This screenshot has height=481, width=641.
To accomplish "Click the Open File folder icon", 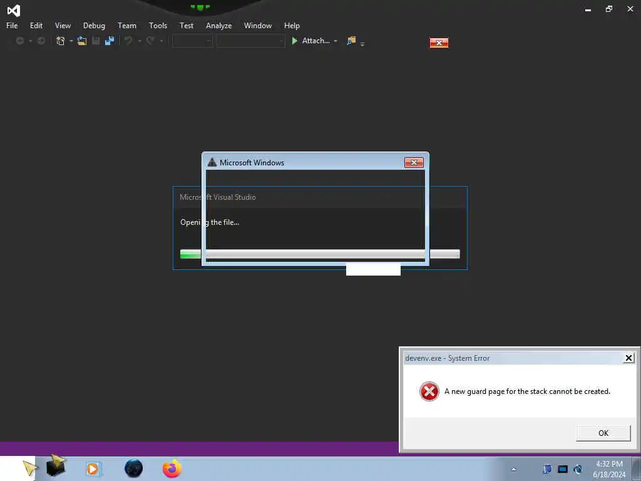I will point(82,41).
